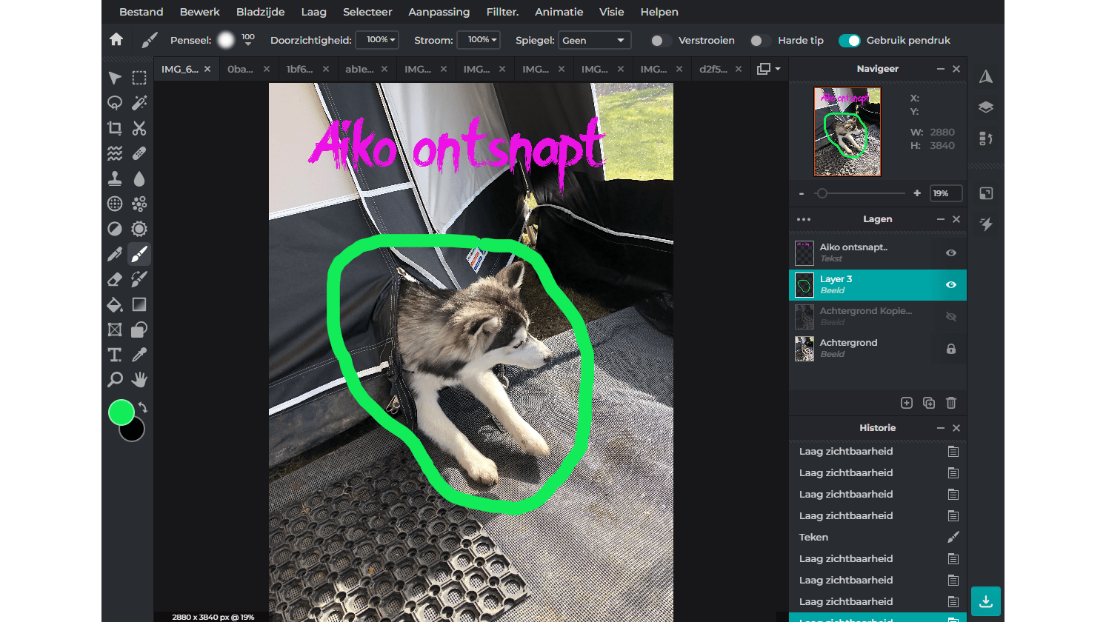Viewport: 1106px width, 622px height.
Task: Swap foreground and background colors
Action: click(143, 407)
